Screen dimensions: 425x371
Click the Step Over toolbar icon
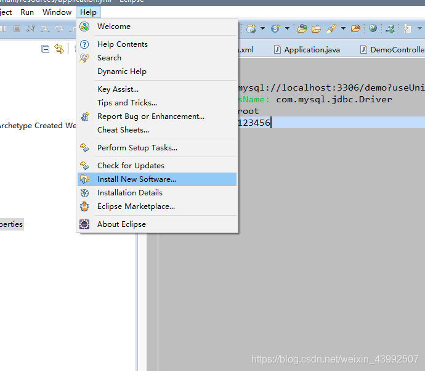pyautogui.click(x=59, y=28)
